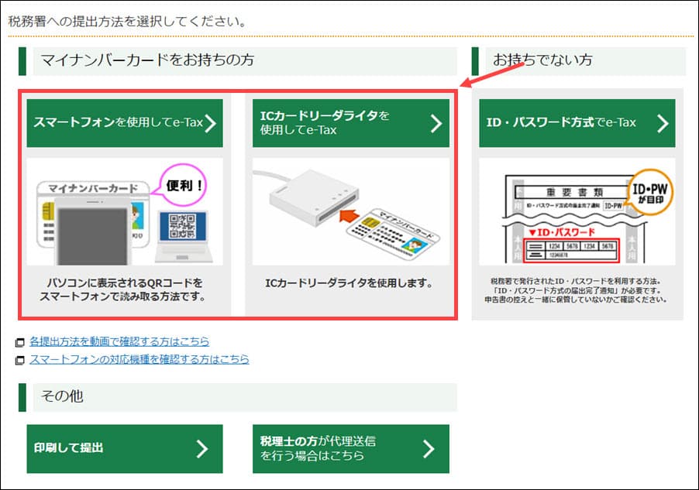
Task: Open the smartphone and QR code illustration
Action: (x=125, y=212)
